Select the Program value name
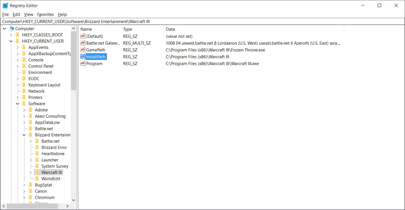405x210 pixels. click(x=94, y=63)
